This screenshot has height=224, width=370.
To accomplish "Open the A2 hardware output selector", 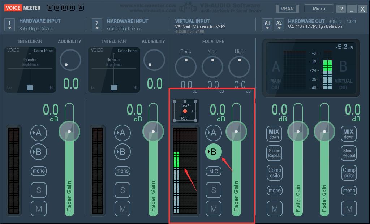I will coord(279,25).
